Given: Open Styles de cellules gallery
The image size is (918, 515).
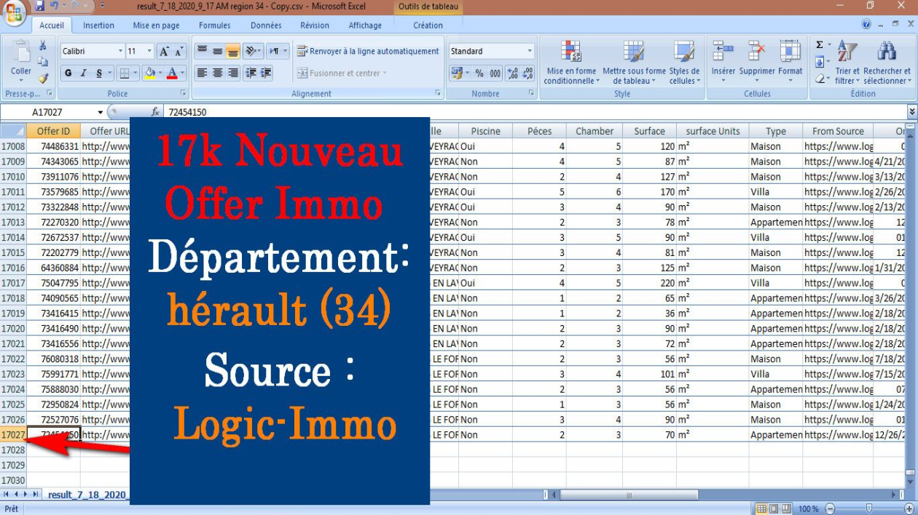Looking at the screenshot, I should pos(684,63).
